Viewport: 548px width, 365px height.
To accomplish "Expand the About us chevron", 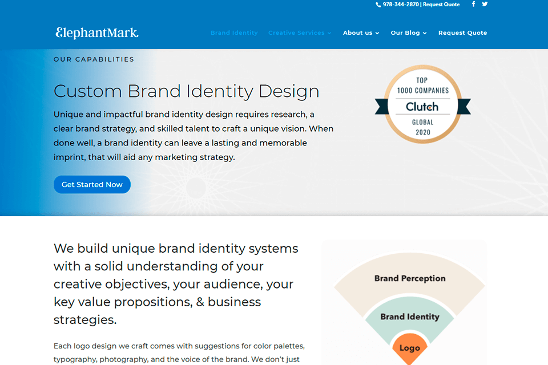I will click(x=377, y=33).
